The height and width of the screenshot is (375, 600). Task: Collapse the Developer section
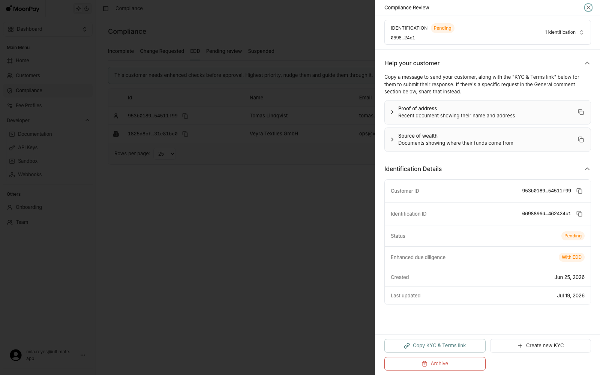87,120
